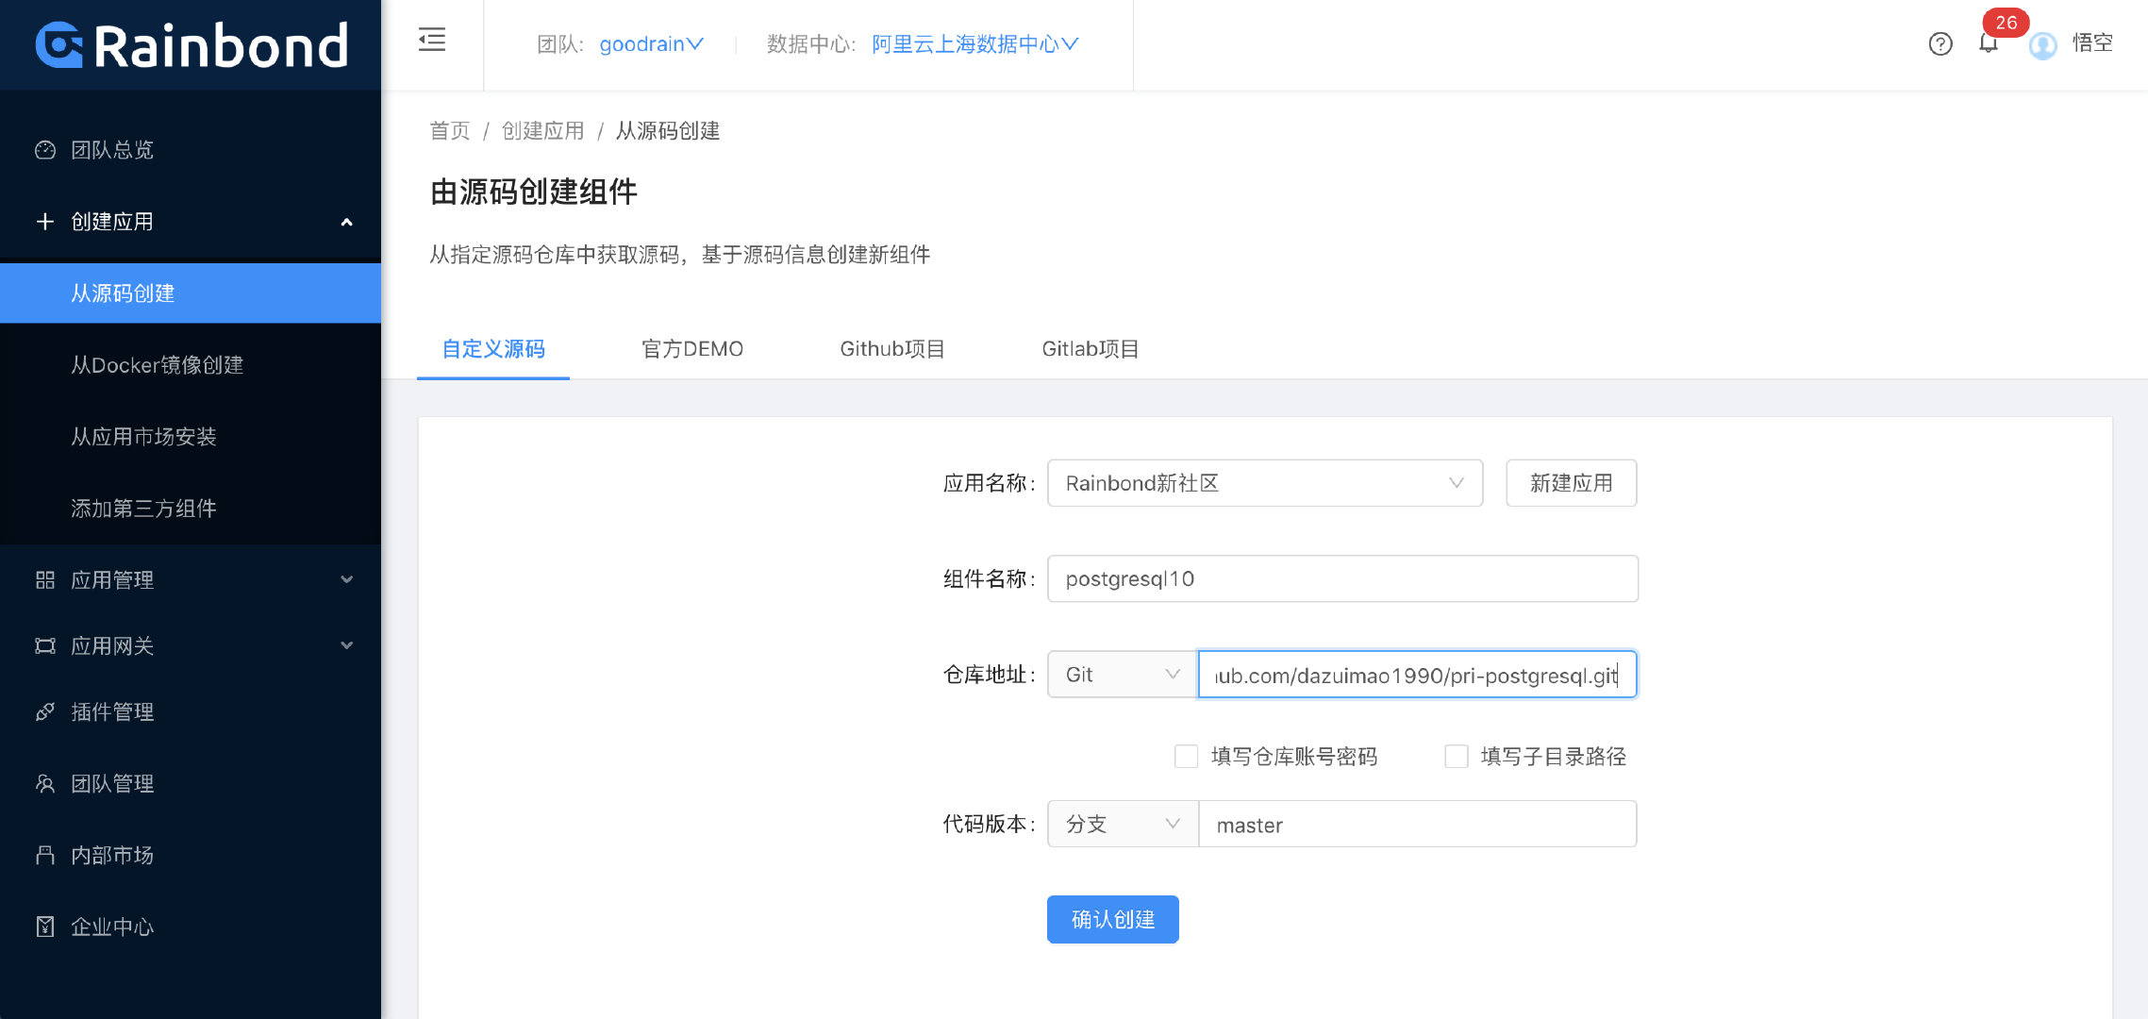
Task: Expand the 应用管理 submenu chevron
Action: [346, 580]
